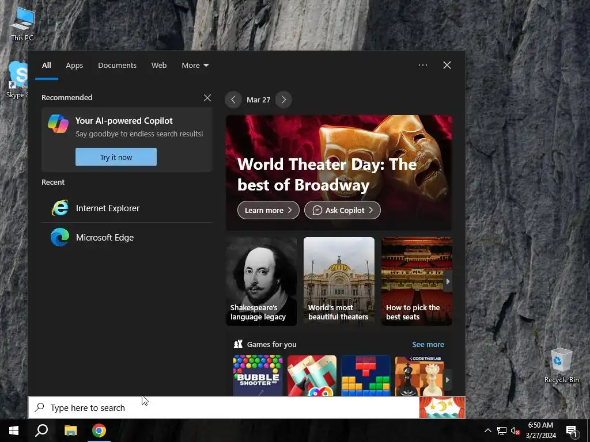Click the Microsoft Edge icon in Recent

60,237
